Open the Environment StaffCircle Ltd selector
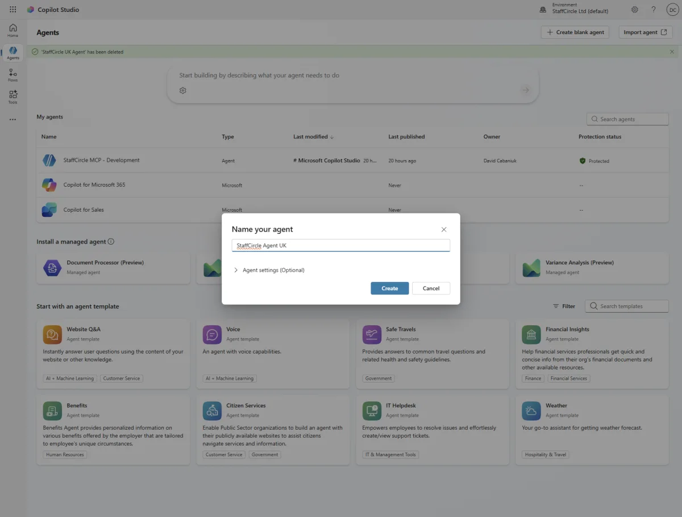The width and height of the screenshot is (682, 517). point(573,9)
